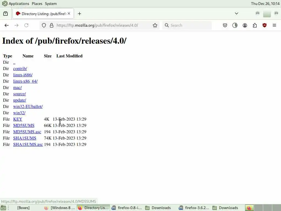Open the mac/ directory
The width and height of the screenshot is (281, 211).
tap(17, 88)
